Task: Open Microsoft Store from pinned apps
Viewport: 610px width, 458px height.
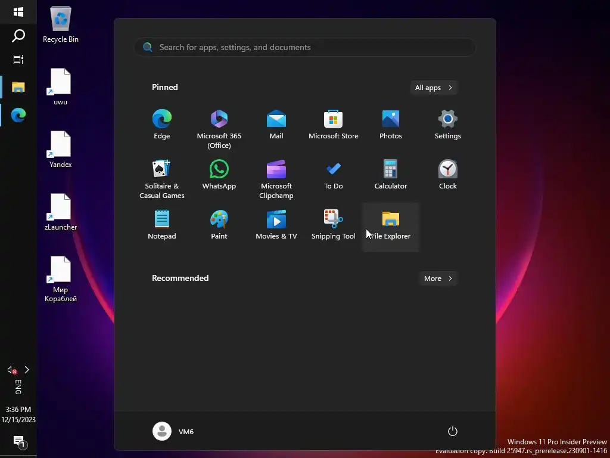Action: tap(334, 125)
